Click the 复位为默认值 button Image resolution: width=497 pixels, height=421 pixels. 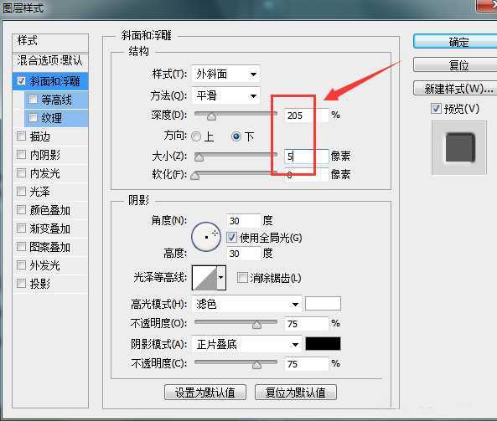295,393
